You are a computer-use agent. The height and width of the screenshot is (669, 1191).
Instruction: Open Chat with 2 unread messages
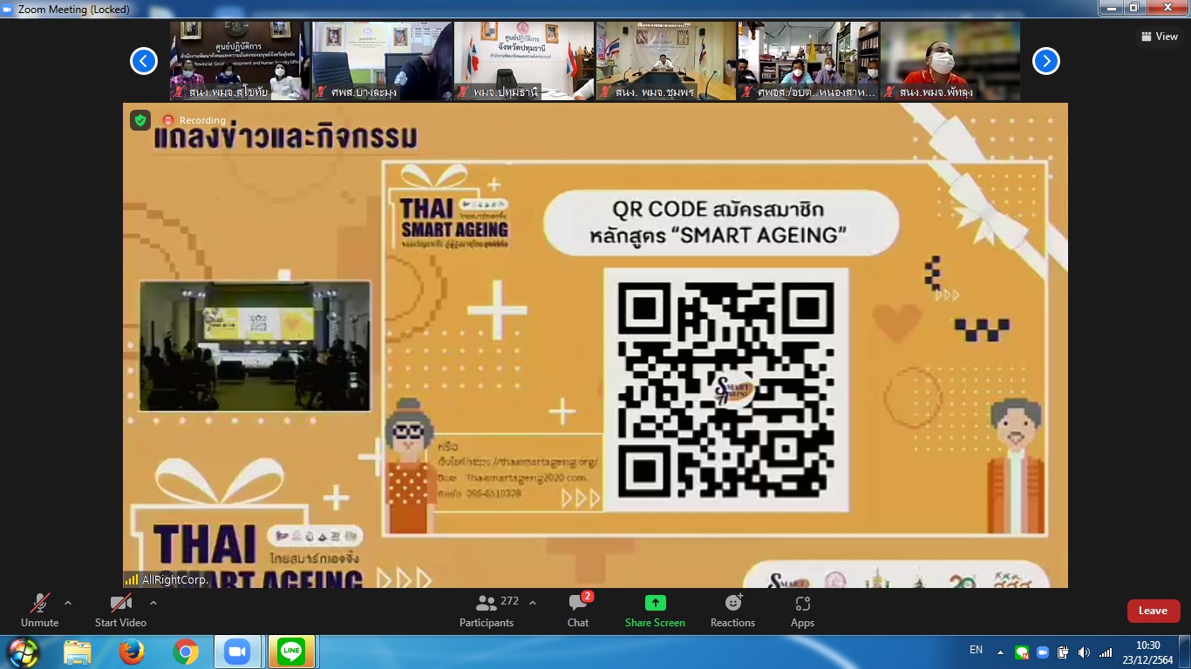578,610
